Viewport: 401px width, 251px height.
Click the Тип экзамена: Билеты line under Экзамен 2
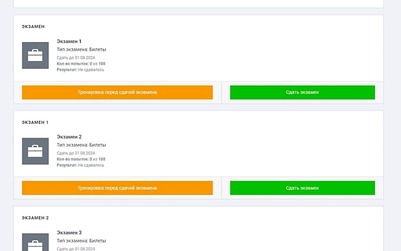click(x=81, y=145)
